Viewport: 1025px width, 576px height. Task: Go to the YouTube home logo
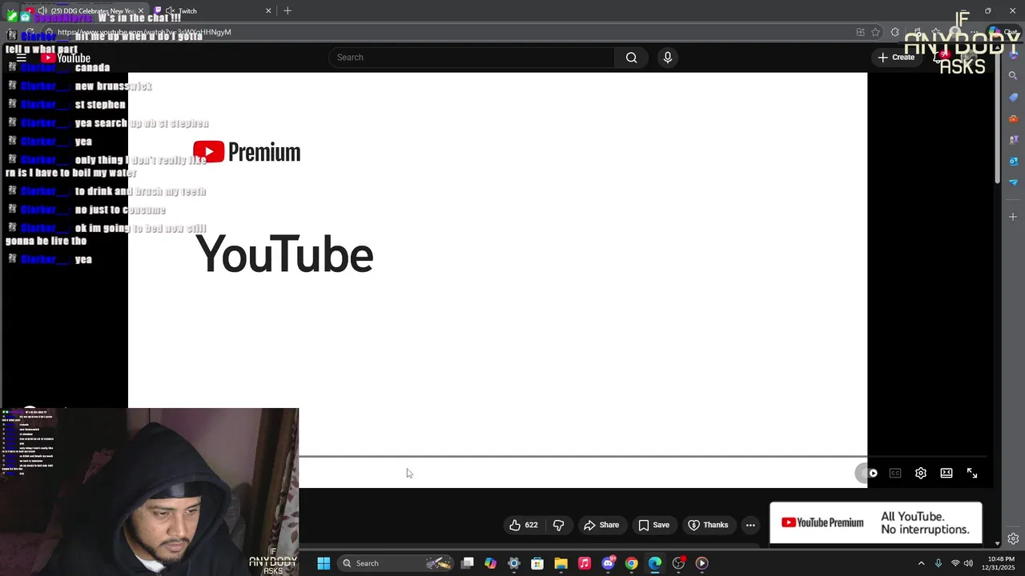pyautogui.click(x=66, y=58)
